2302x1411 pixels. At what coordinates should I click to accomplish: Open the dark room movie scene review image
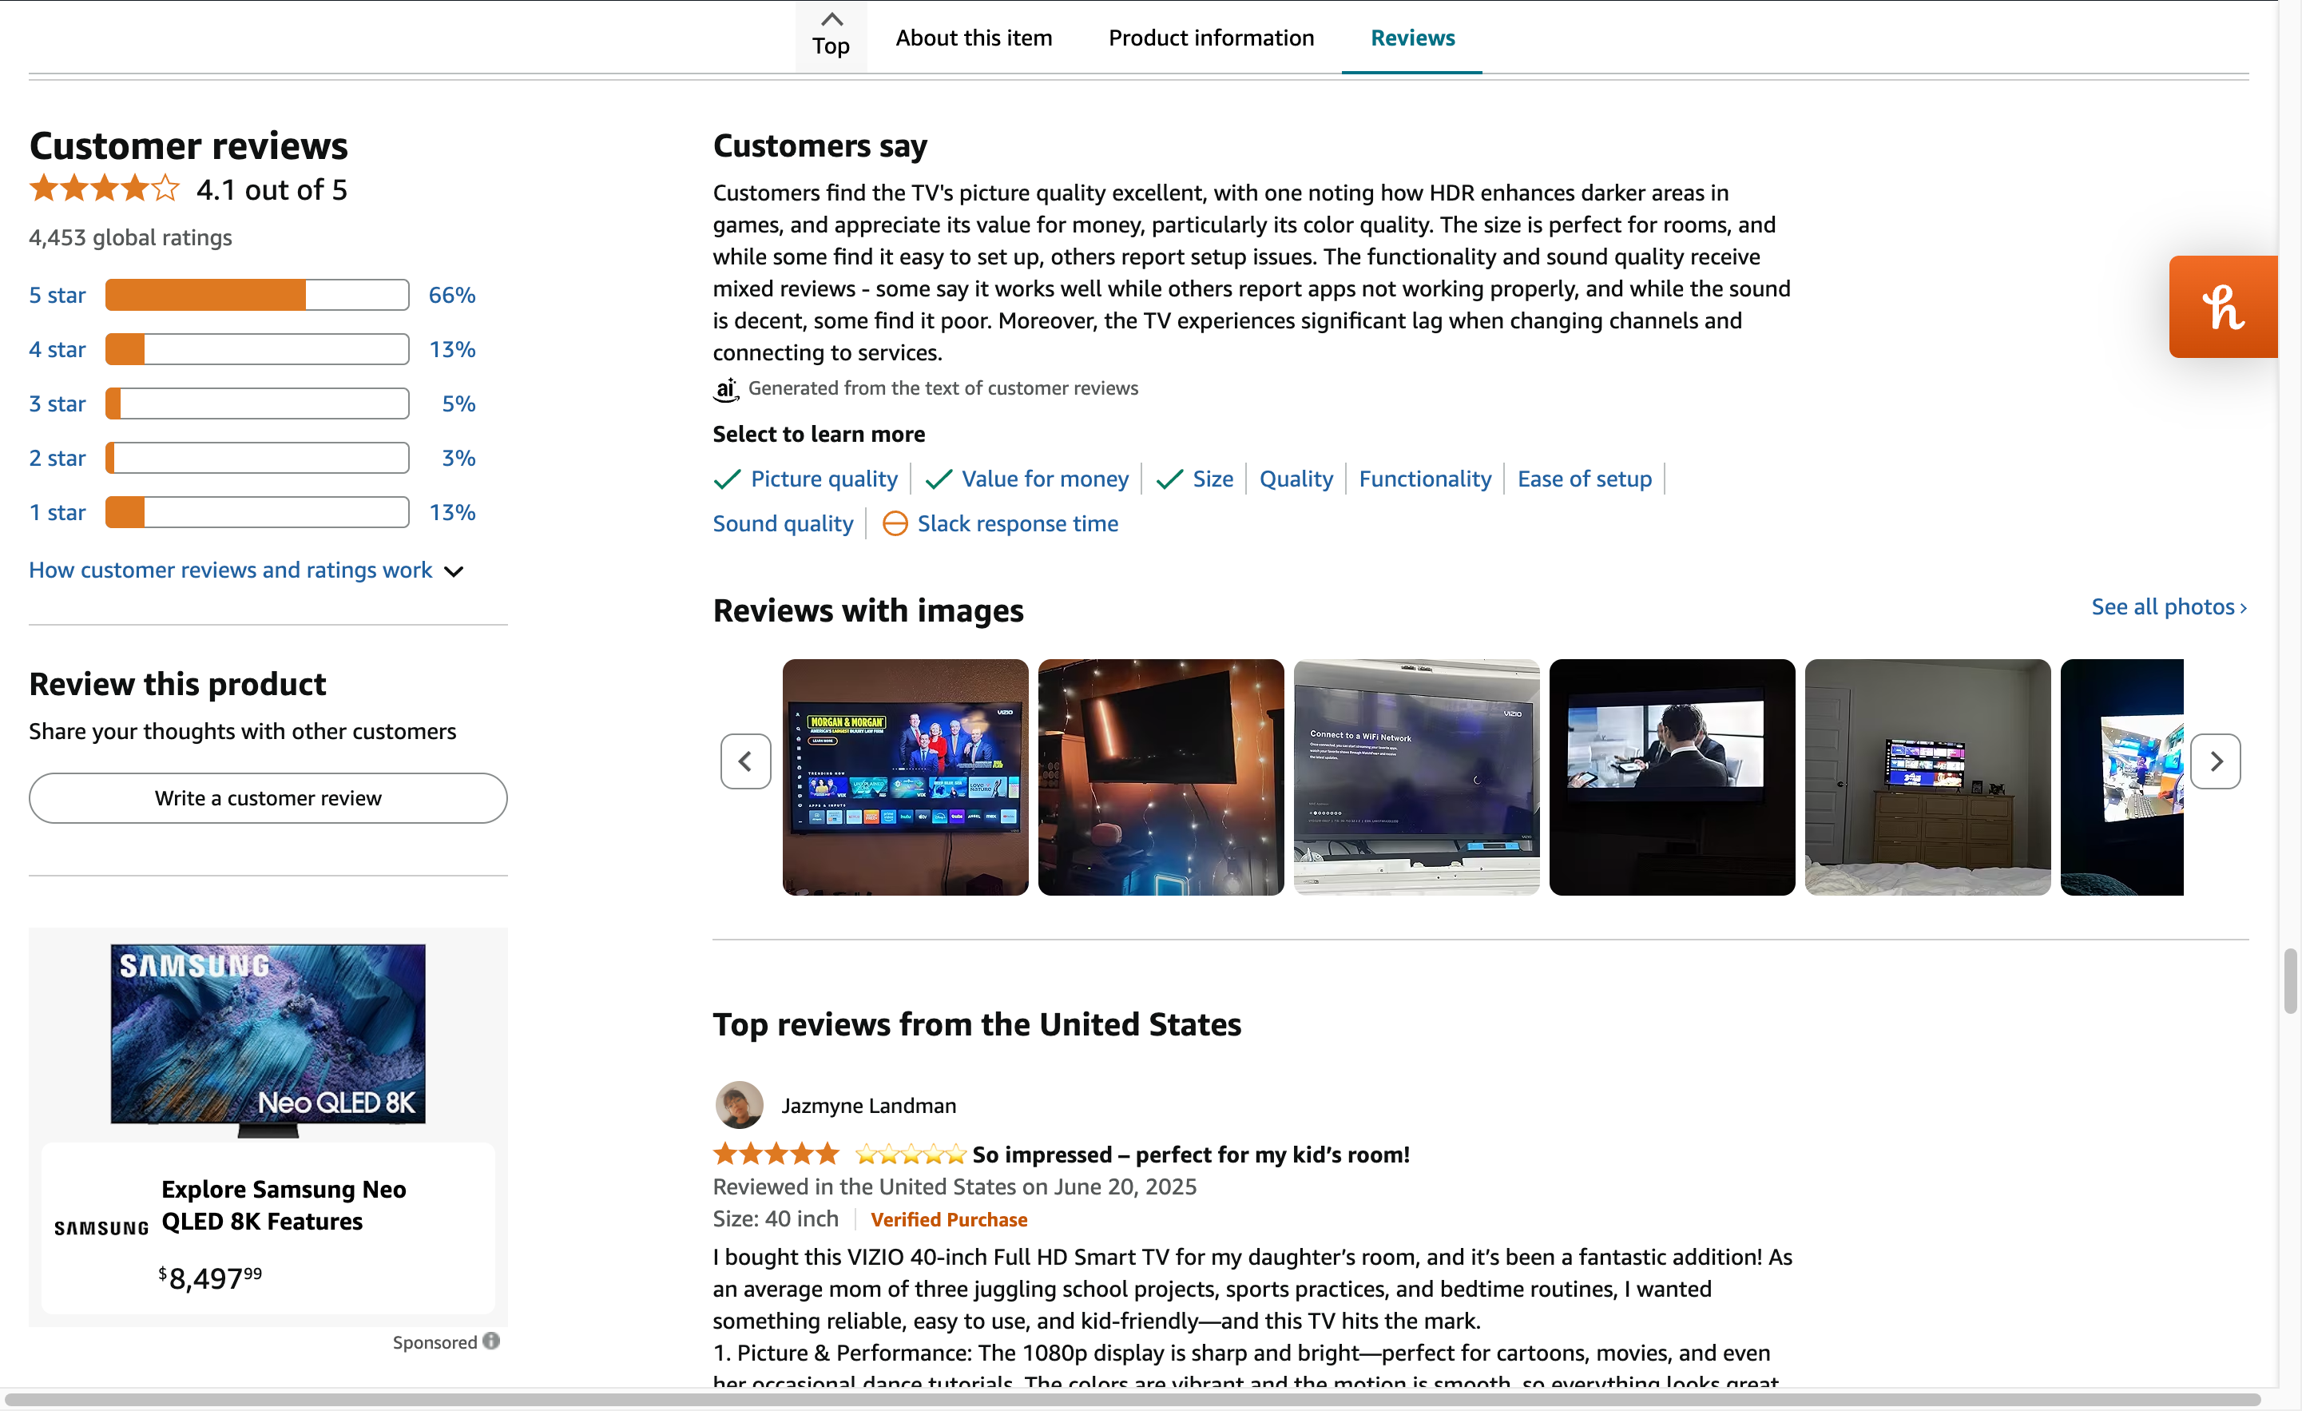1673,777
